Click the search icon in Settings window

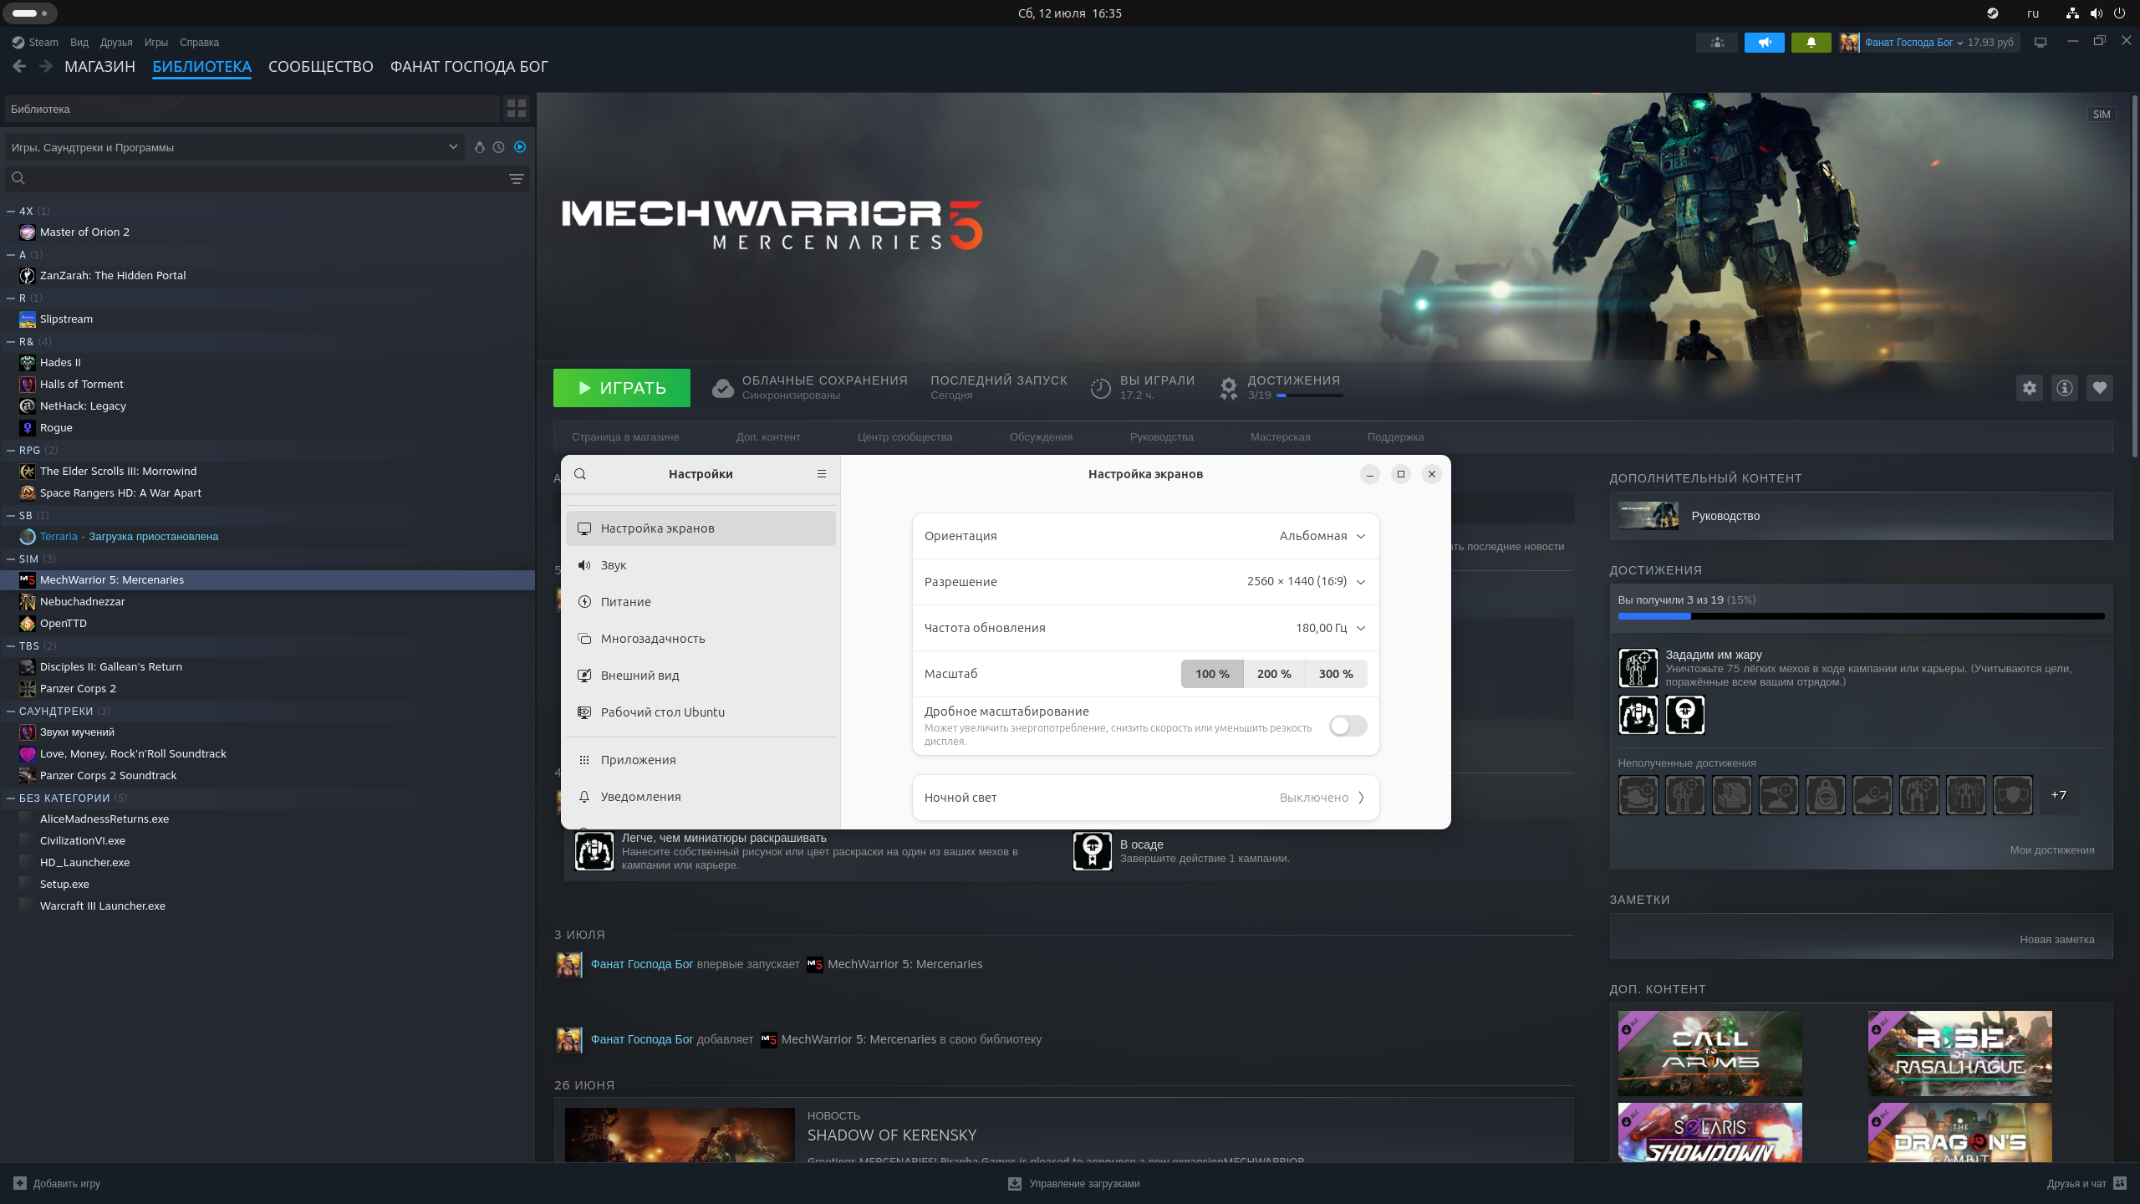580,474
